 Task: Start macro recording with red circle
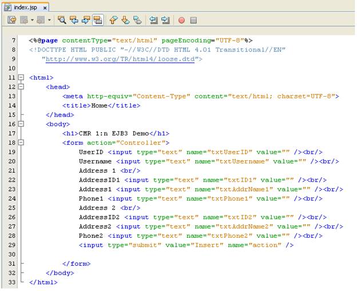click(181, 20)
